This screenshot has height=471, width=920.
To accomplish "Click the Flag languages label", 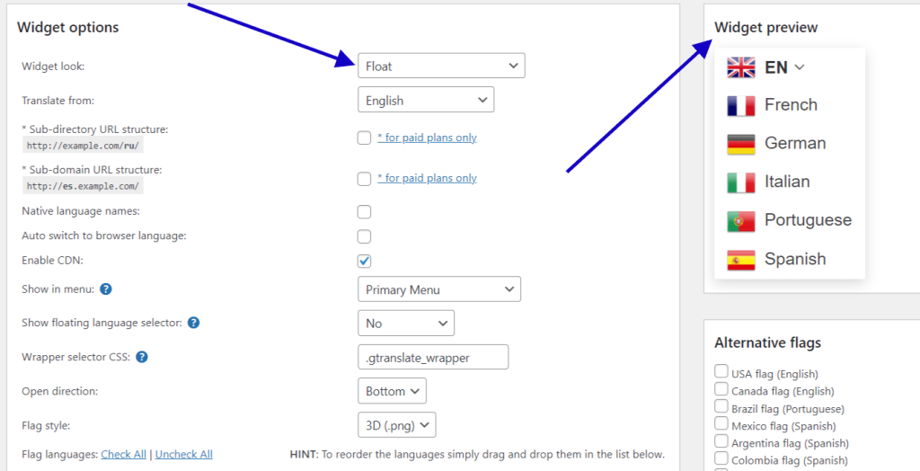I will 59,454.
